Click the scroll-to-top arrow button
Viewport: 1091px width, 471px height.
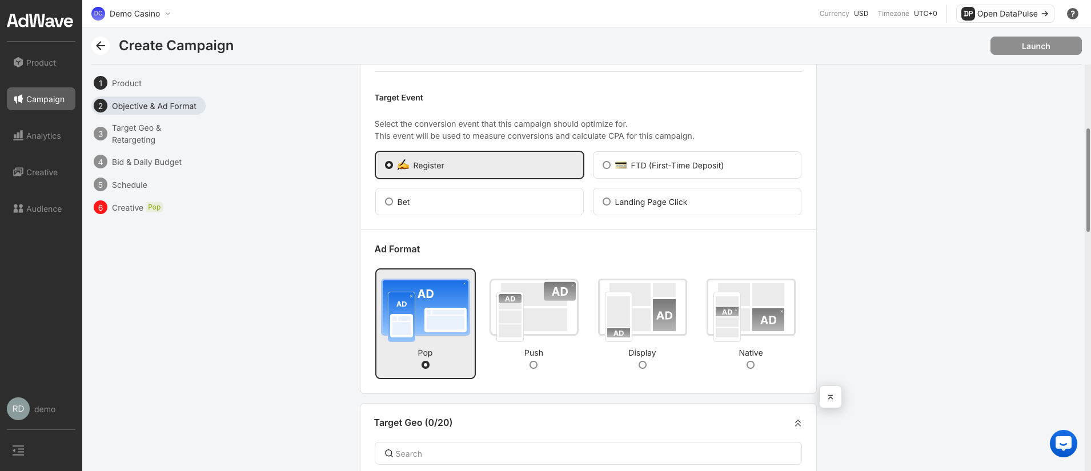click(x=831, y=397)
